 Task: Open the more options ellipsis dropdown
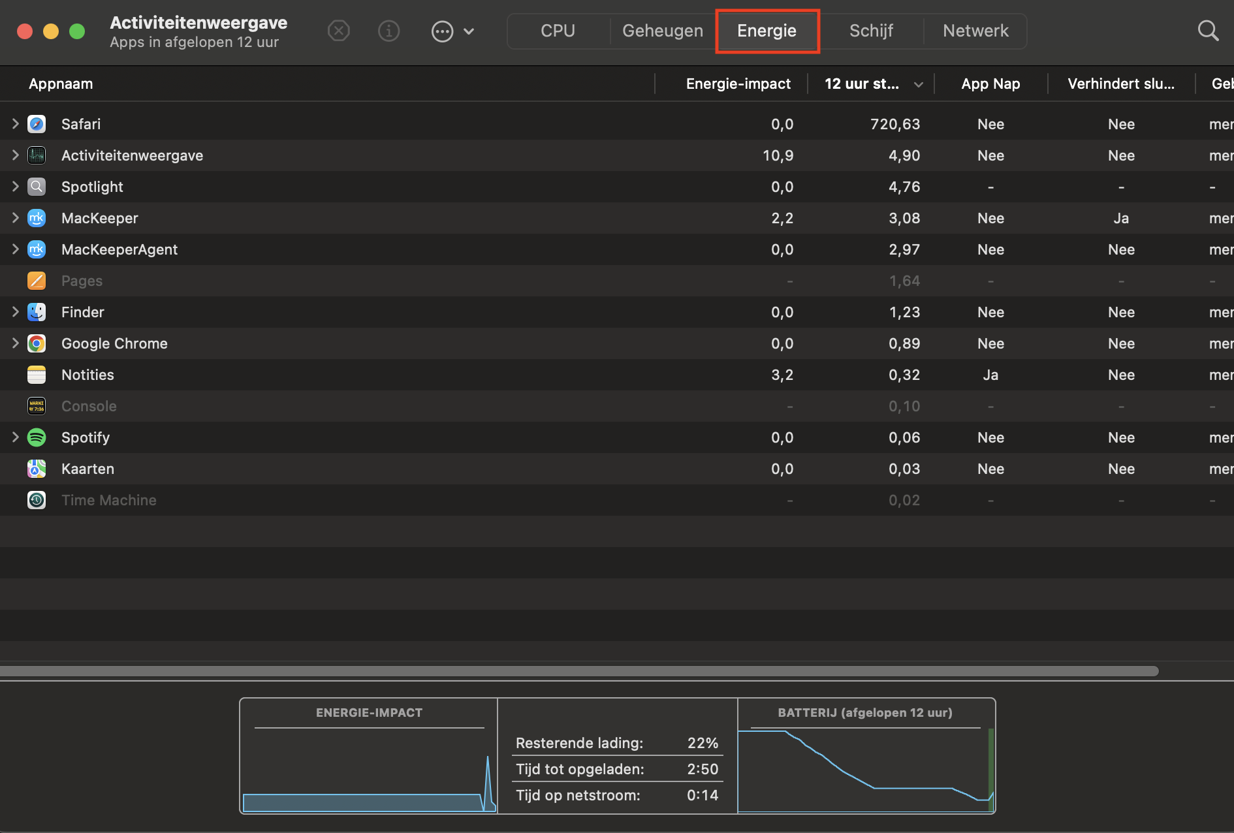pos(452,31)
